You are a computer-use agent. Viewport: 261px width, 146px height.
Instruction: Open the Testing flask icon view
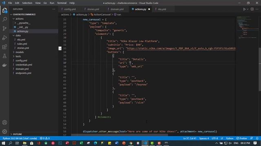point(4,56)
